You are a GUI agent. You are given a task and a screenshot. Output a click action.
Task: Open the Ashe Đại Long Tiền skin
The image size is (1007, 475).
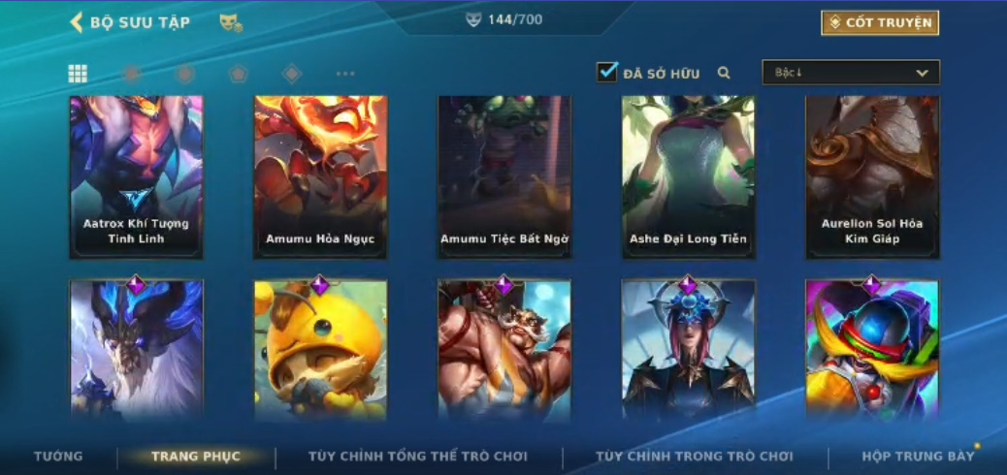pyautogui.click(x=689, y=177)
